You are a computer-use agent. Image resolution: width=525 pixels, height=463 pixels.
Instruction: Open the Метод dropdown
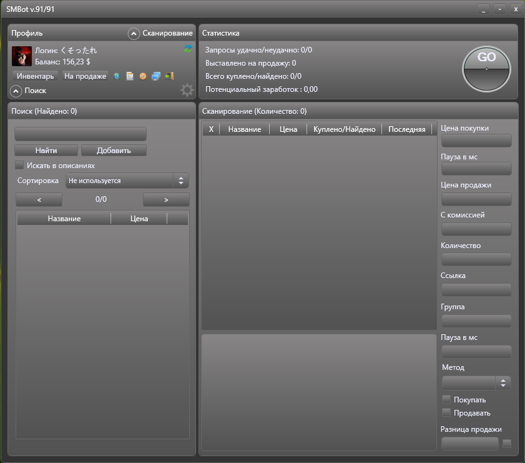pyautogui.click(x=476, y=382)
